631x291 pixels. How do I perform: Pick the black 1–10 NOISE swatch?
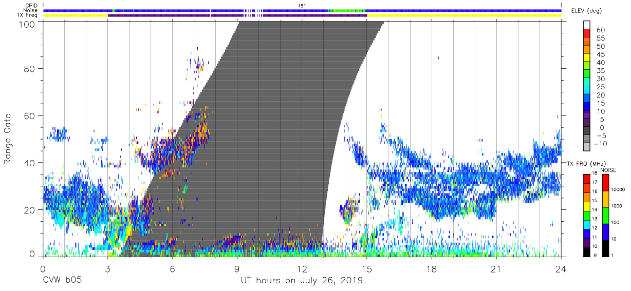tap(605, 248)
